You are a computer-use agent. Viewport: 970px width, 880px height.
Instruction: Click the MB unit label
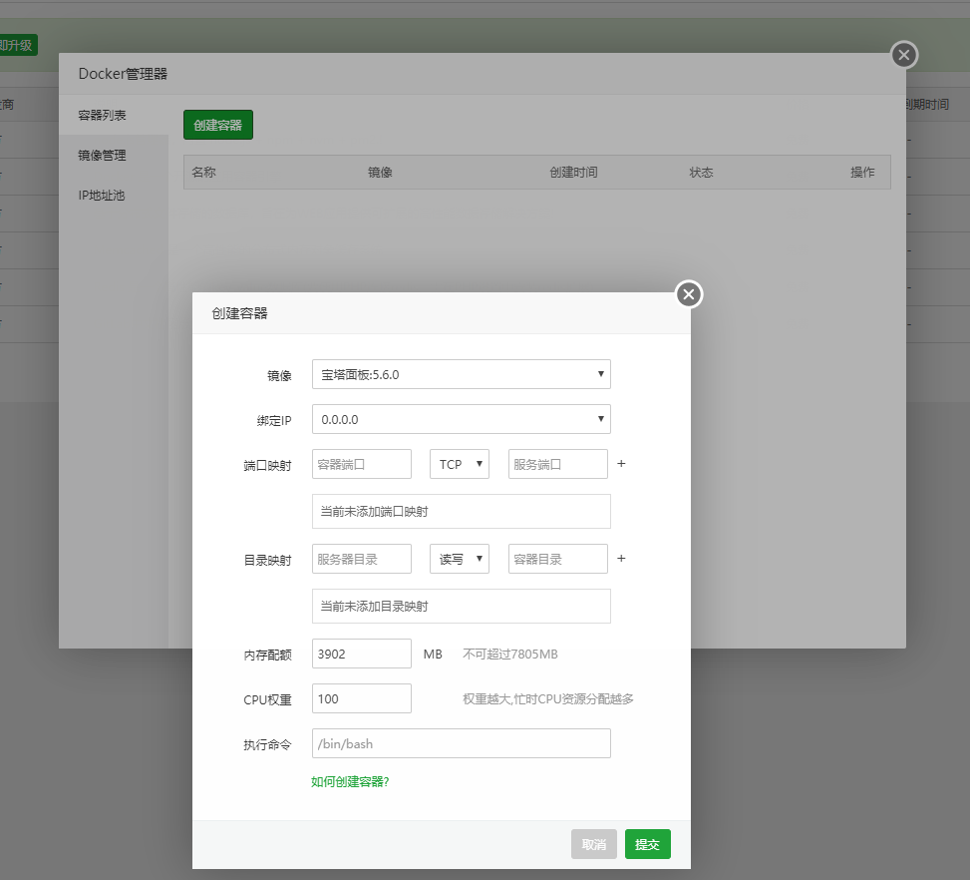point(433,654)
